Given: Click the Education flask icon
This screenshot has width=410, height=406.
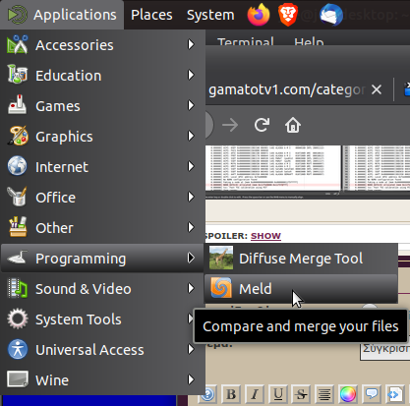Looking at the screenshot, I should pyautogui.click(x=18, y=75).
